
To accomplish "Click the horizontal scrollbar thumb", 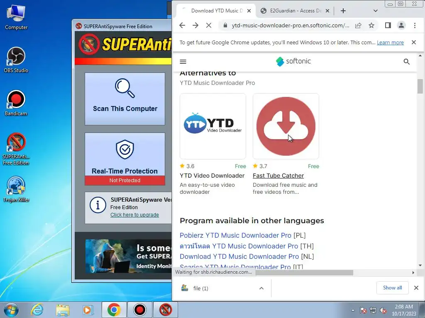I will 304,272.
